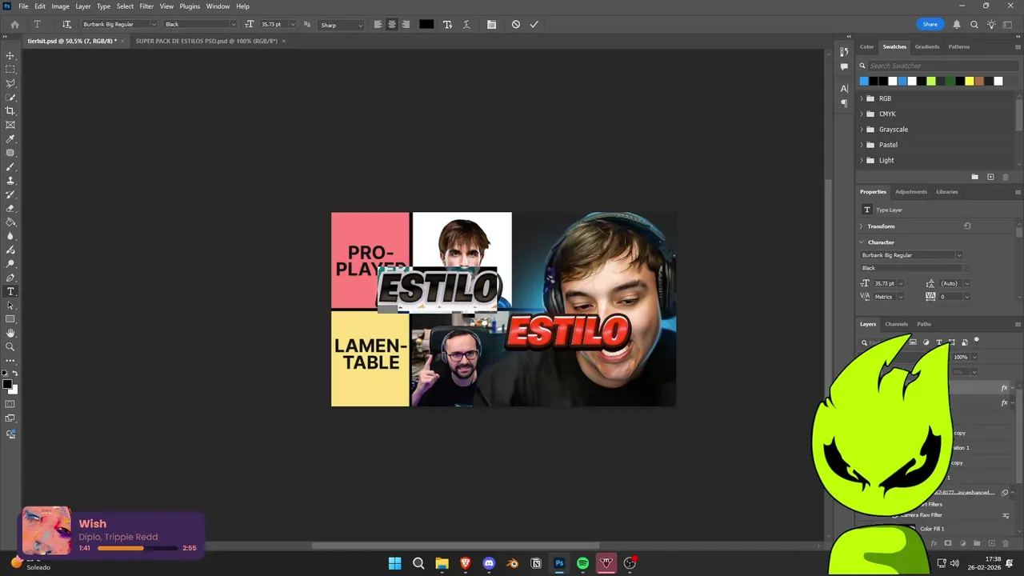1024x576 pixels.
Task: Left align text
Action: 378,25
